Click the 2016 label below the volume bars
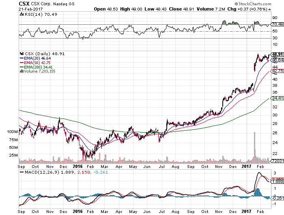Image resolution: width=284 pixels, height=215 pixels. (77, 166)
